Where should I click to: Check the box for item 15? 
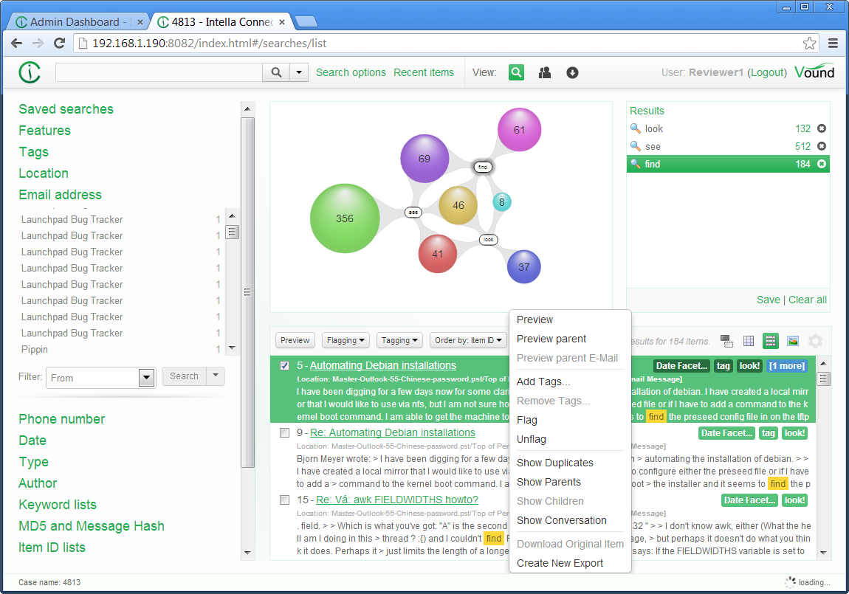[284, 500]
